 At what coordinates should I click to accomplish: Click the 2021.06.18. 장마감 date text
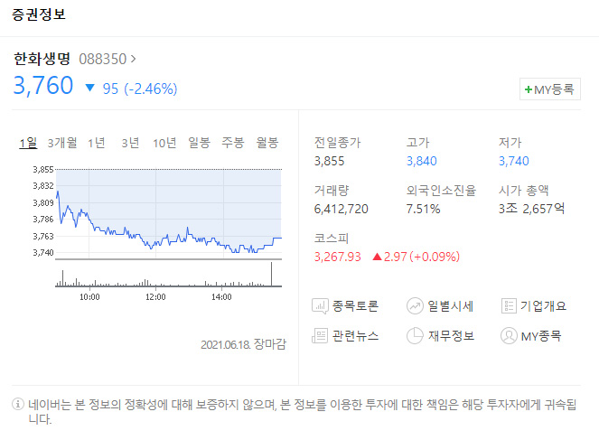[243, 344]
